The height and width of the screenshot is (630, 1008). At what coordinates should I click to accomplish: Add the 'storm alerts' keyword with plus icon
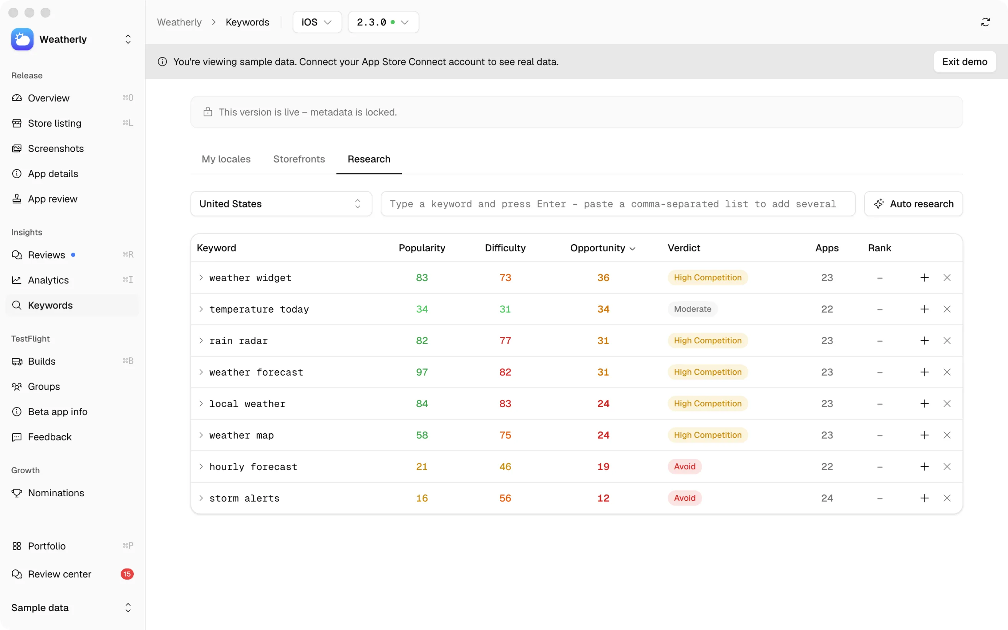924,498
